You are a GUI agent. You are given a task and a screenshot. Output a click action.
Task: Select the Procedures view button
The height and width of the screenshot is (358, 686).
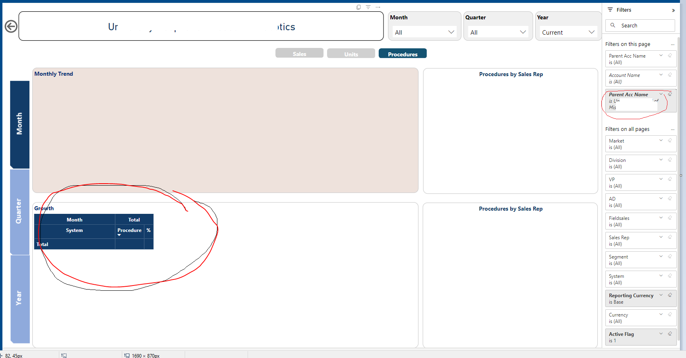point(402,54)
